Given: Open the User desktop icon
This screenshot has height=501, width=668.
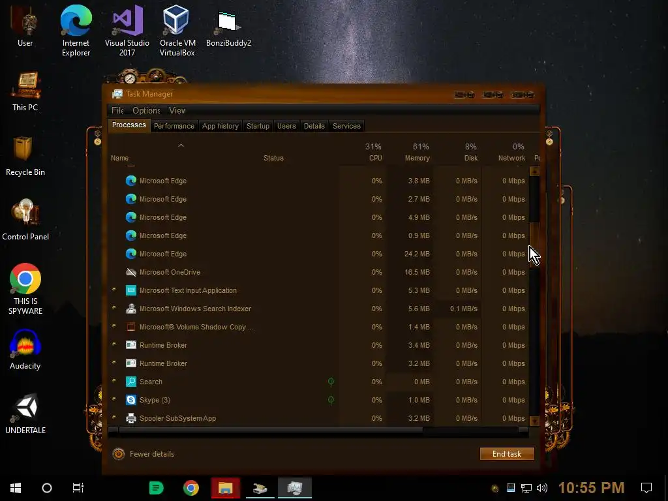Looking at the screenshot, I should pyautogui.click(x=25, y=26).
